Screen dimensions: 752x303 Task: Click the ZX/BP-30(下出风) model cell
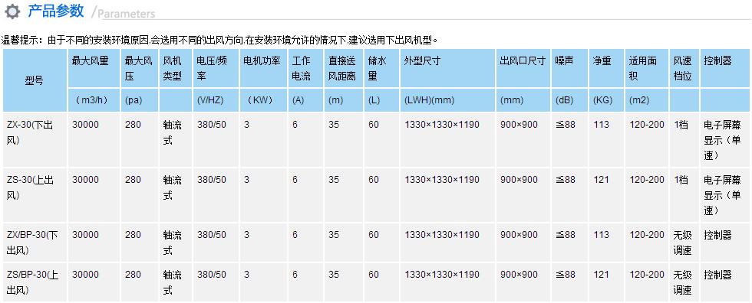pyautogui.click(x=33, y=243)
